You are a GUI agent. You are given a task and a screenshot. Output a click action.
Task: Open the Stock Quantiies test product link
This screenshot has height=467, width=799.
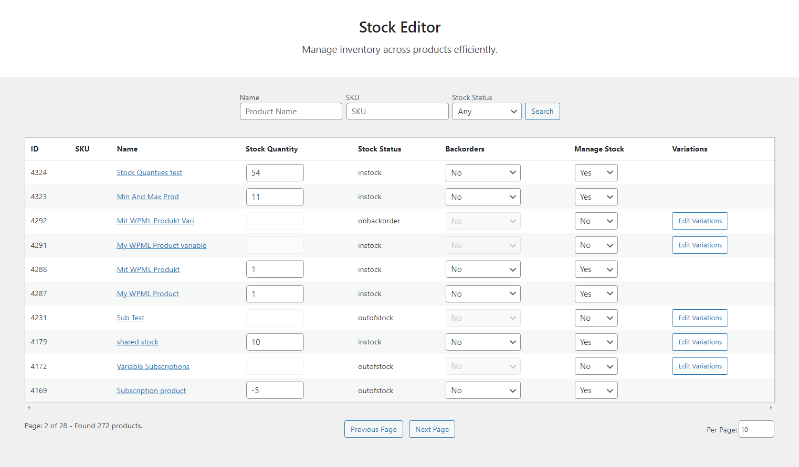pos(149,172)
